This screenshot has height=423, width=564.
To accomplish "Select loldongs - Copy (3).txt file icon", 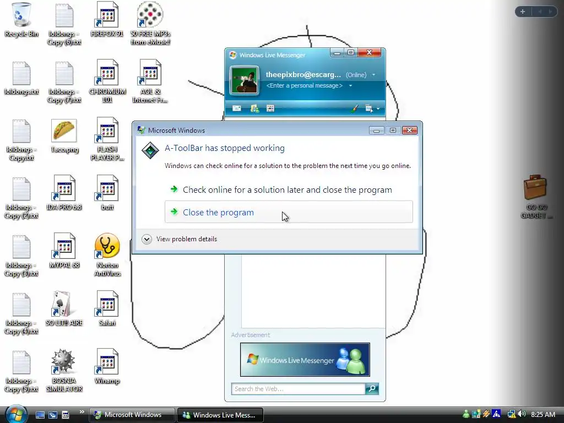I will click(21, 247).
